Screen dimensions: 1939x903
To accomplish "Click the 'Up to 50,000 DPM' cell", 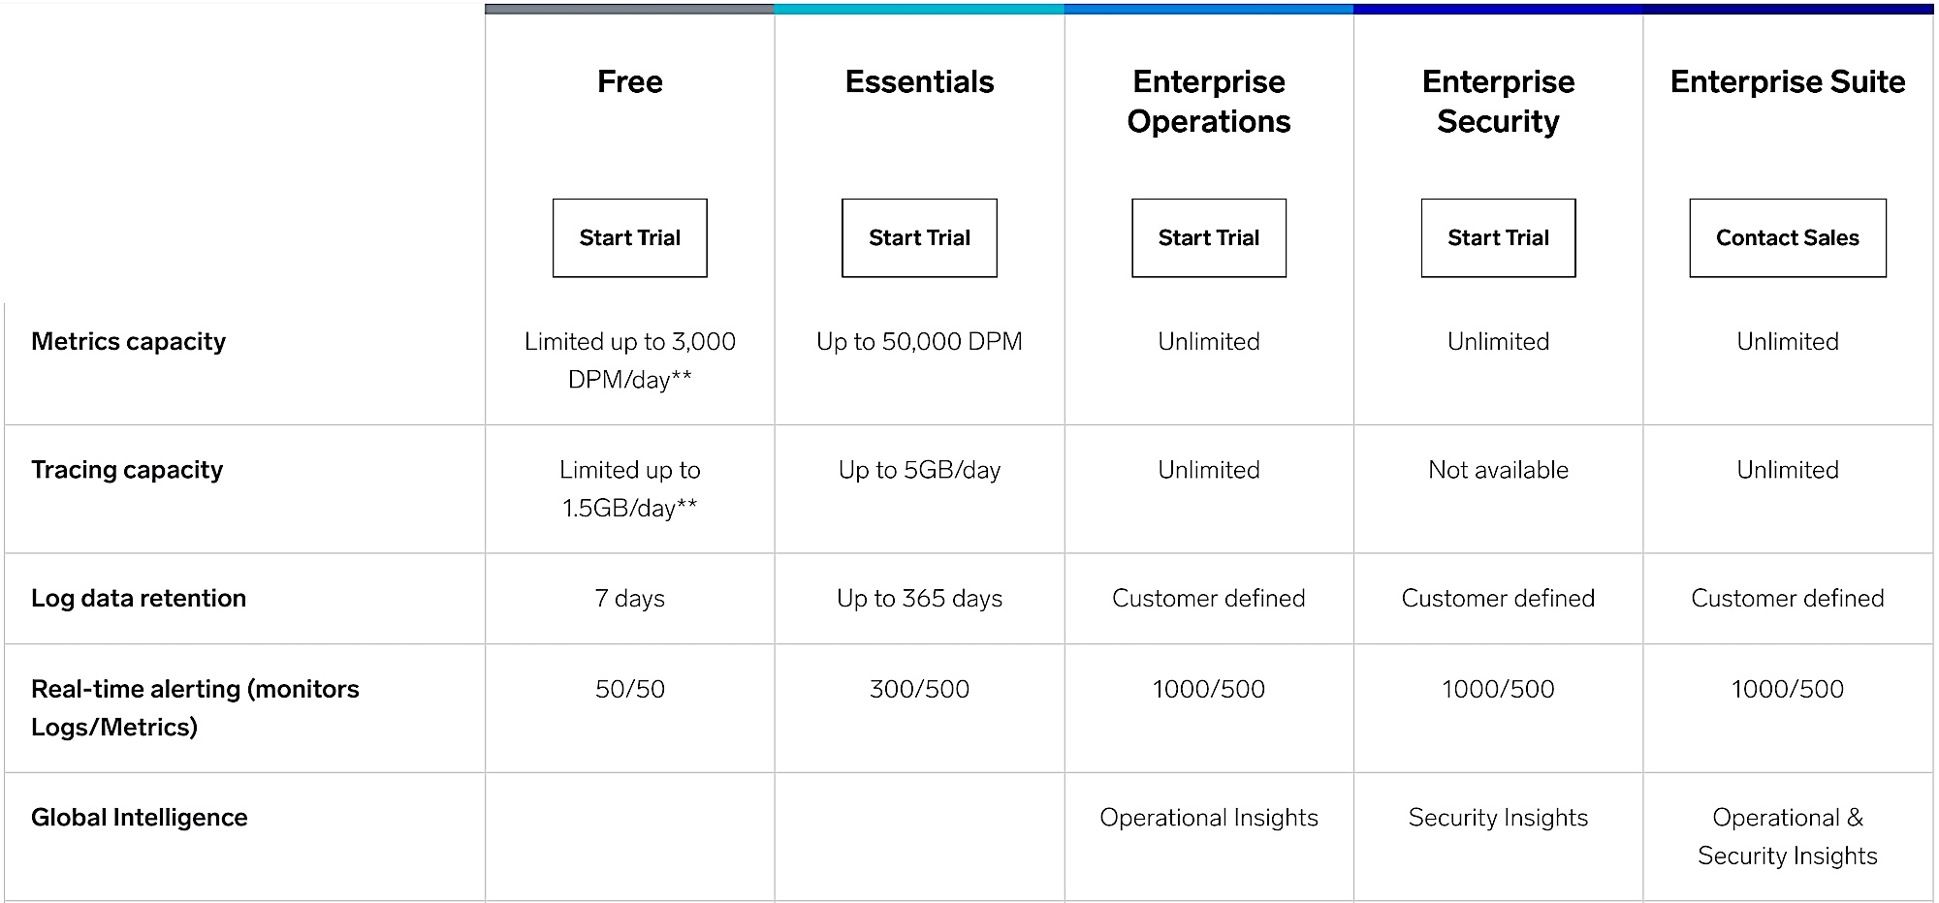I will [x=919, y=342].
